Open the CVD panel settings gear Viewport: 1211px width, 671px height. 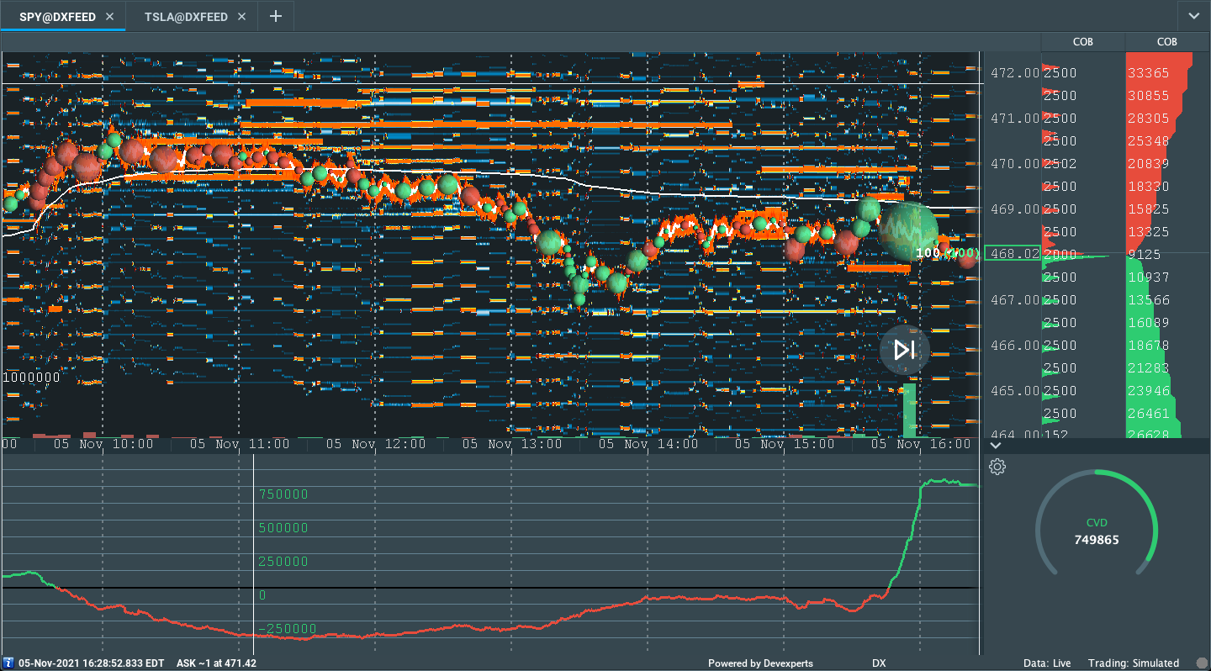coord(997,467)
